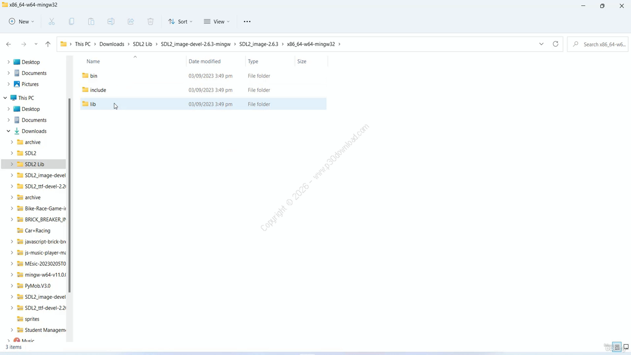Image resolution: width=631 pixels, height=355 pixels.
Task: Click the navigation pane vertical scrollbar
Action: pyautogui.click(x=70, y=195)
